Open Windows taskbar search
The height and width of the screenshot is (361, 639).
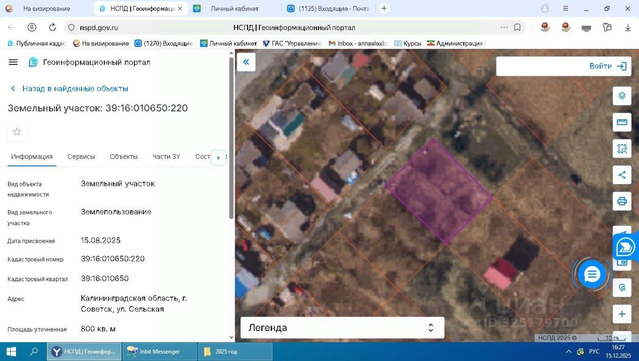pyautogui.click(x=34, y=352)
